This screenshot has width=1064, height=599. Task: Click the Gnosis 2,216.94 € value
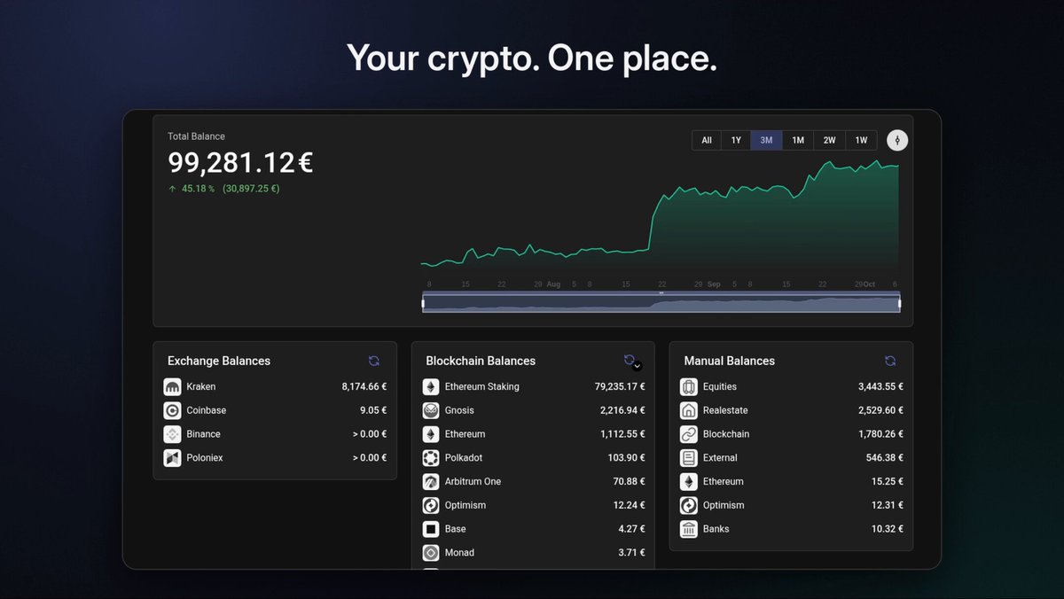click(622, 410)
